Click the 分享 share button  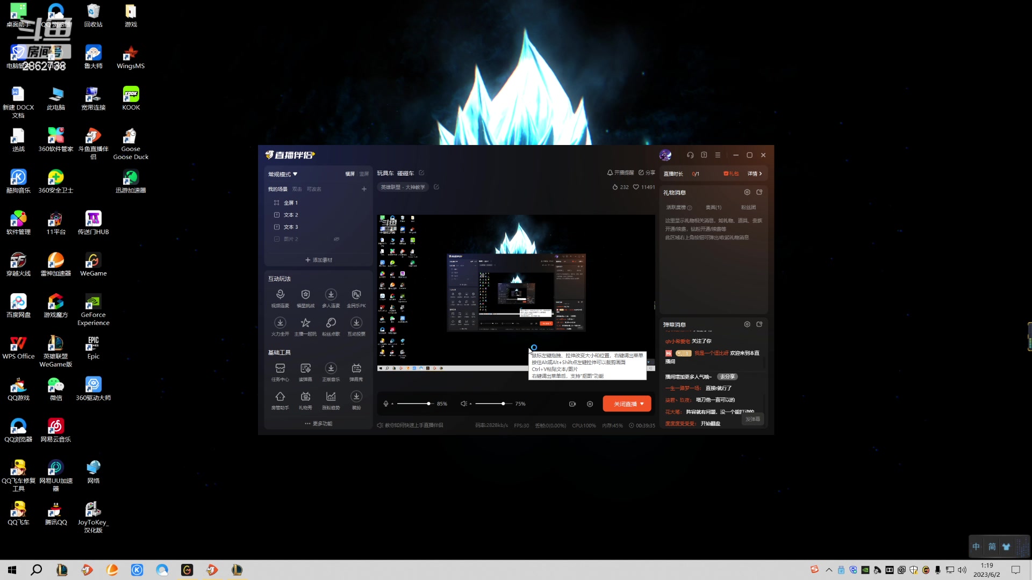pyautogui.click(x=647, y=173)
